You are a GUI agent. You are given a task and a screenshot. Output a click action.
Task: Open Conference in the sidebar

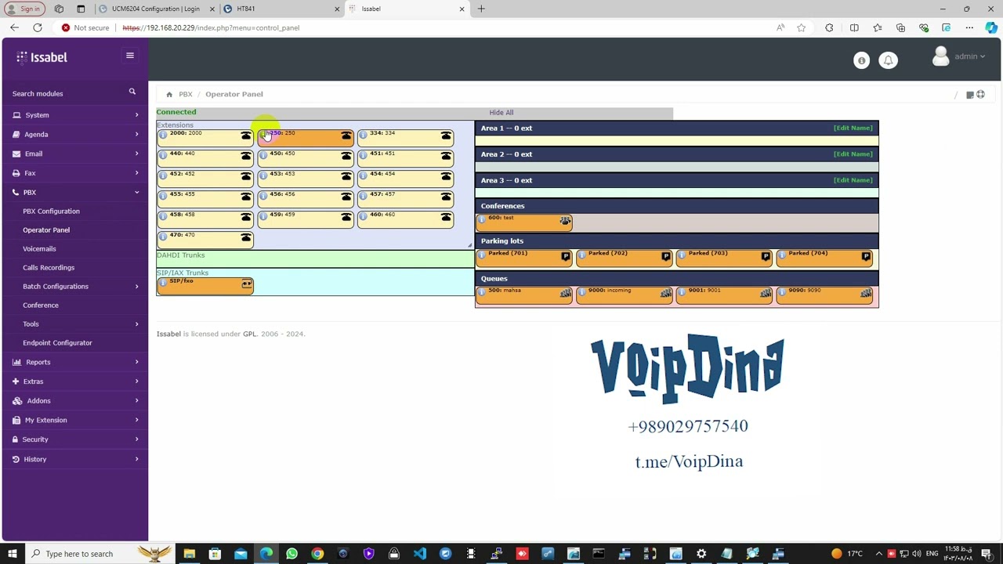[x=41, y=305]
